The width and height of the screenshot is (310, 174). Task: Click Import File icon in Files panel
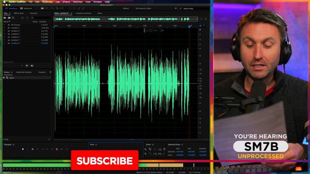[9, 18]
